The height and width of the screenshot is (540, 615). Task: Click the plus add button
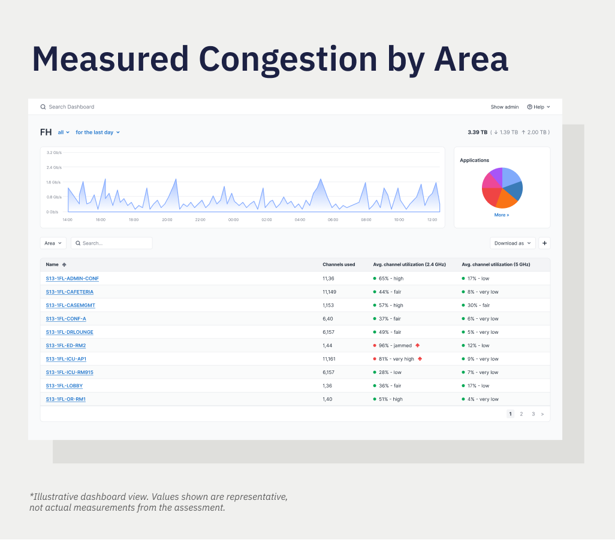click(544, 243)
